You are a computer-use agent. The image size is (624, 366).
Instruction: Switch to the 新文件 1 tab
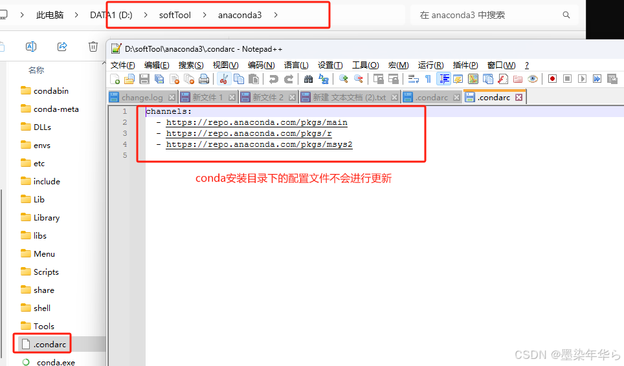(x=207, y=98)
